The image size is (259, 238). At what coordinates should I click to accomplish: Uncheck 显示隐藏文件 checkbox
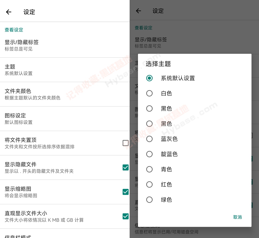tap(126, 167)
